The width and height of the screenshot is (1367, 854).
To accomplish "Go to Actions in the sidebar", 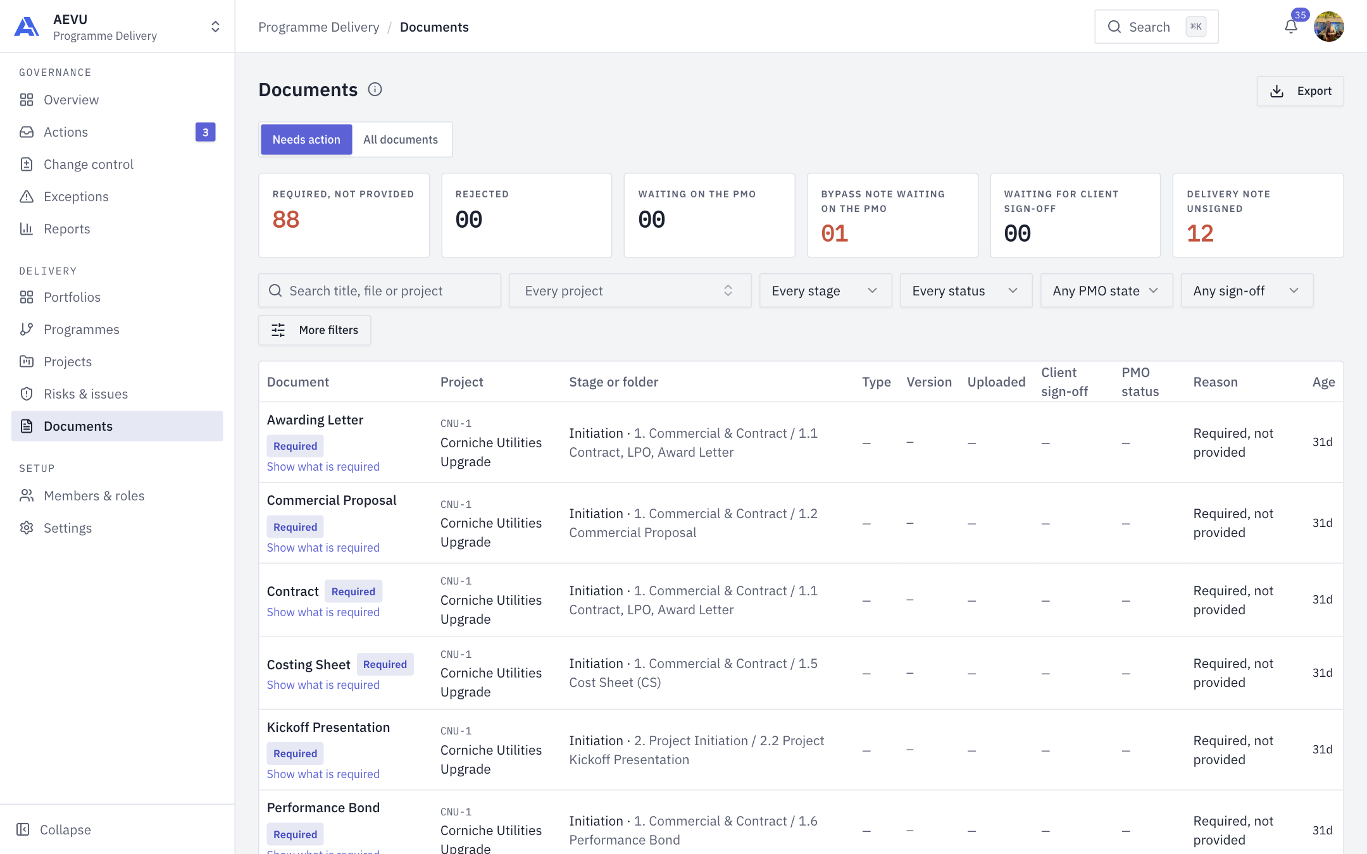I will [117, 132].
